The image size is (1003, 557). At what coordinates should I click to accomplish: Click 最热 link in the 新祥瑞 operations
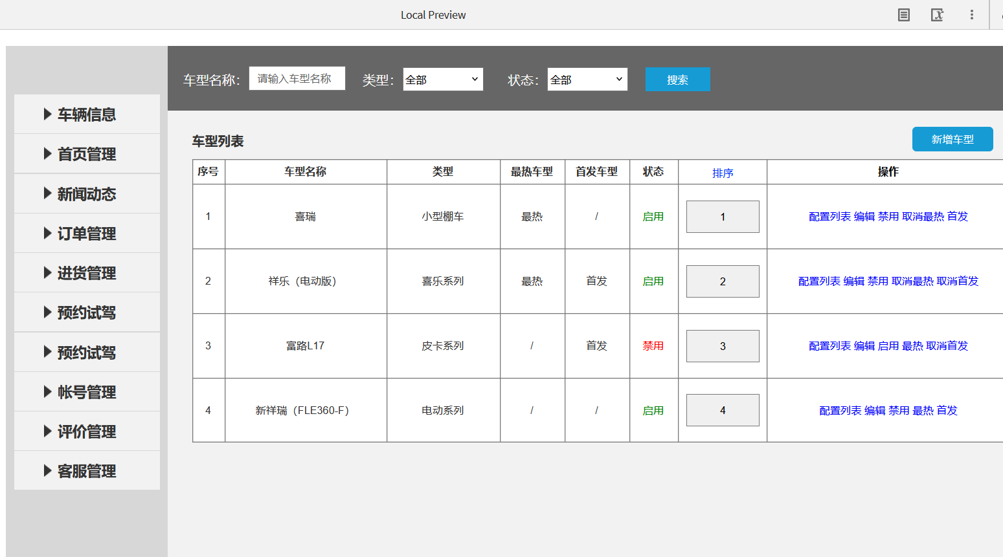point(923,411)
